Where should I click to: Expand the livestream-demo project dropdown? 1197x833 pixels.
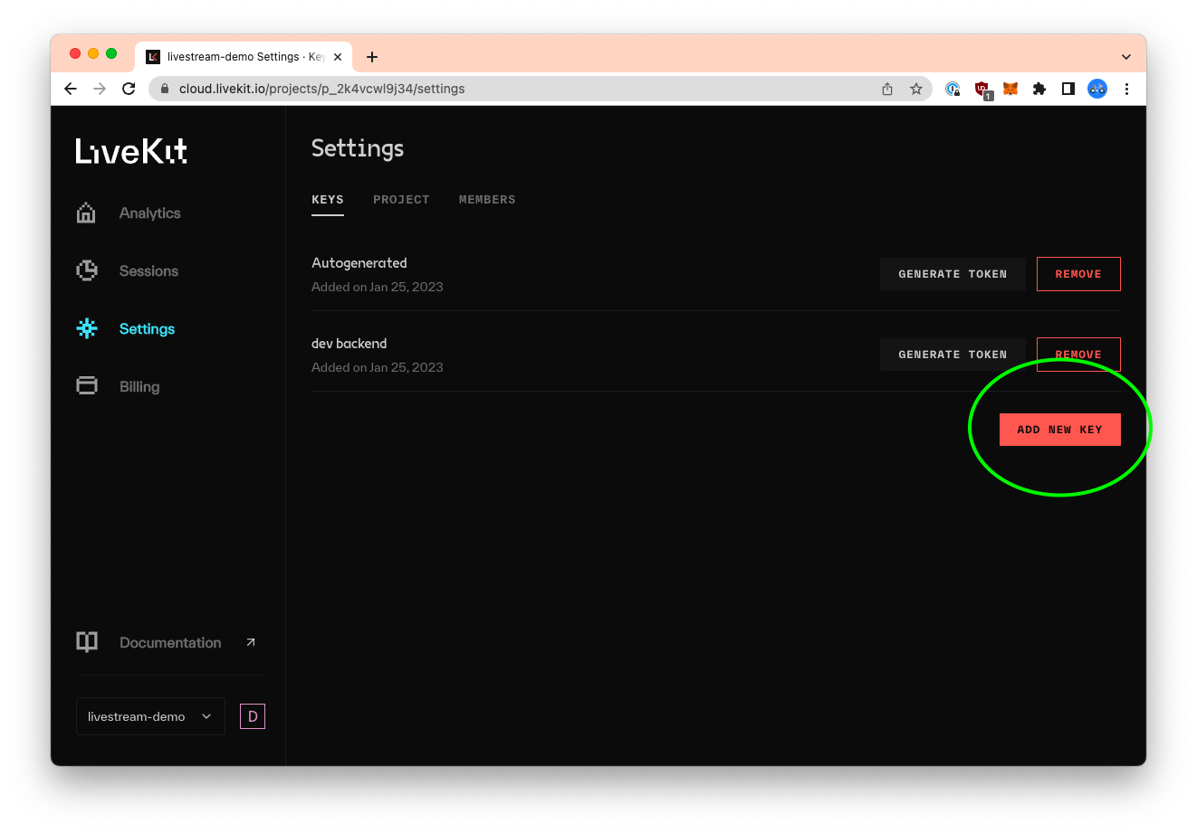click(150, 716)
